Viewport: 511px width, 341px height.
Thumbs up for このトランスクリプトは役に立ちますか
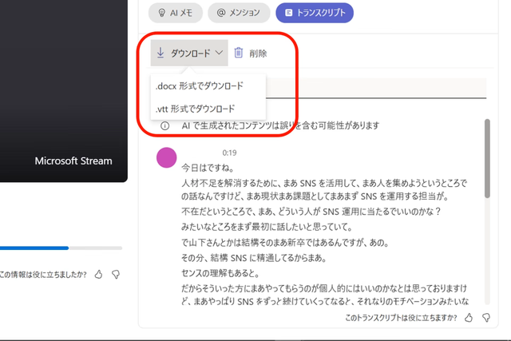pos(469,318)
